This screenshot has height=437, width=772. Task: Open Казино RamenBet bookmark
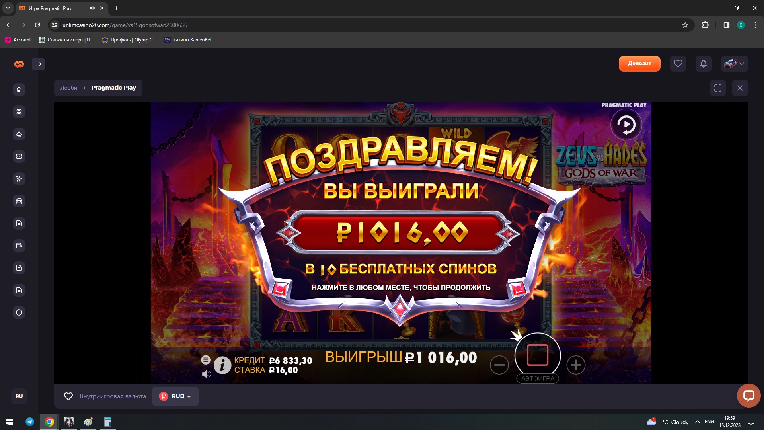[x=191, y=40]
